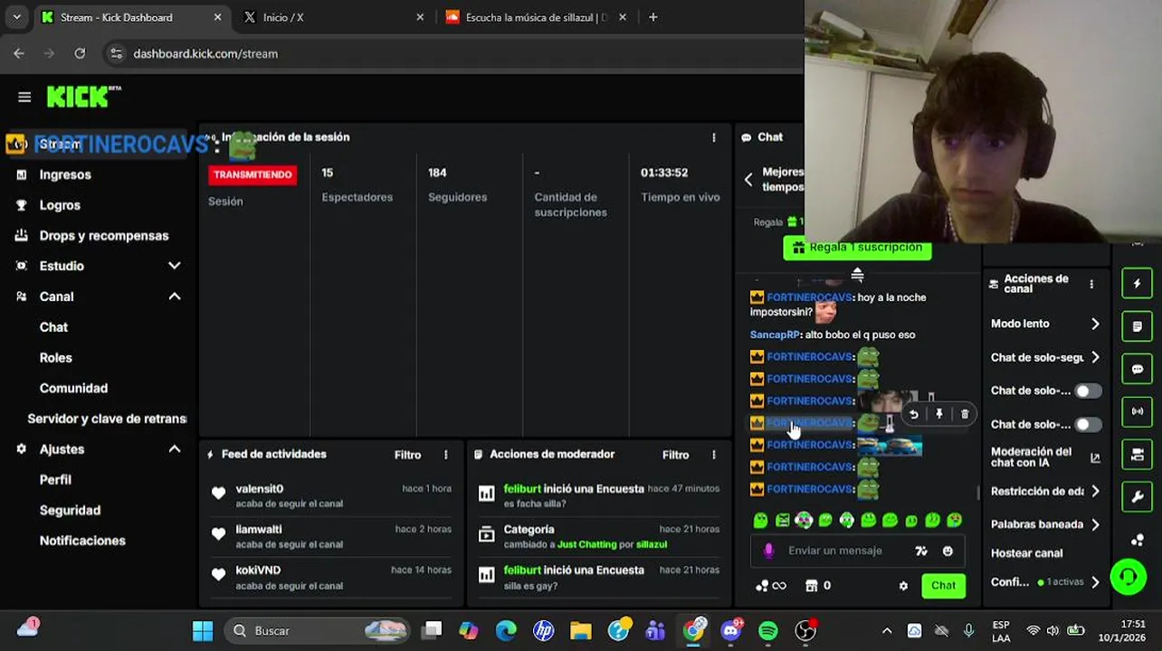Click the shop icon next to 0
Screen dimensions: 1162x651
point(812,586)
